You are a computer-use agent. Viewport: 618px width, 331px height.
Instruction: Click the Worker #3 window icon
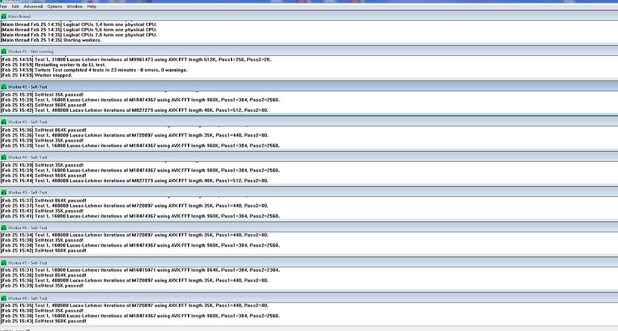[x=4, y=122]
